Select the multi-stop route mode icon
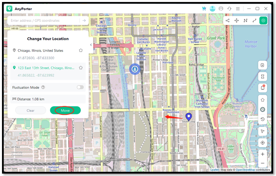This screenshot has height=176, width=276. click(x=245, y=21)
